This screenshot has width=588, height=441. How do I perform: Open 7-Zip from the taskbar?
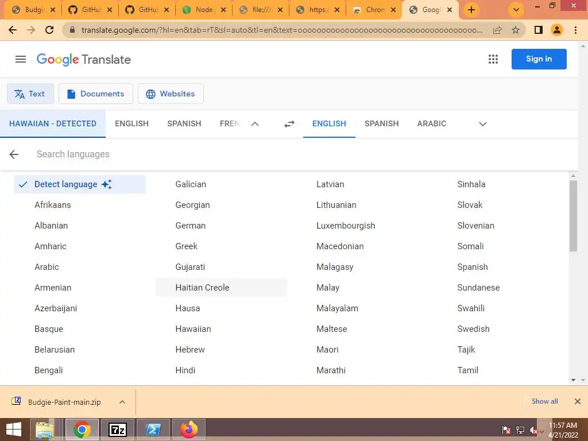click(x=117, y=430)
